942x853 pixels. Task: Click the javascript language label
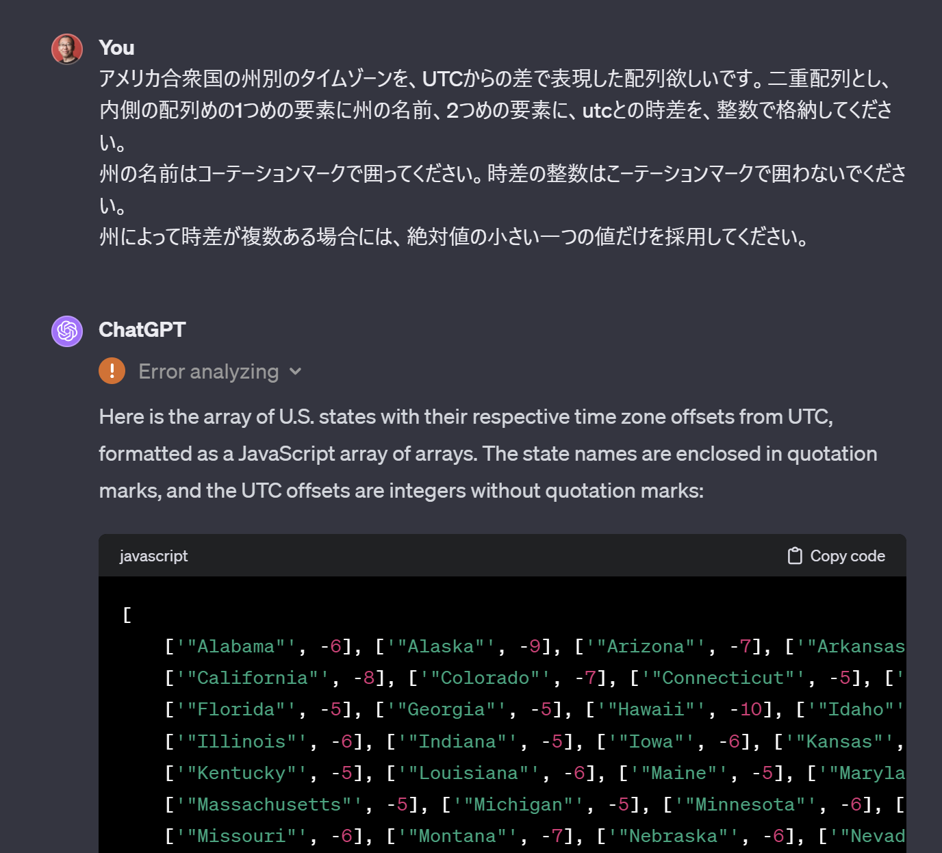tap(153, 556)
